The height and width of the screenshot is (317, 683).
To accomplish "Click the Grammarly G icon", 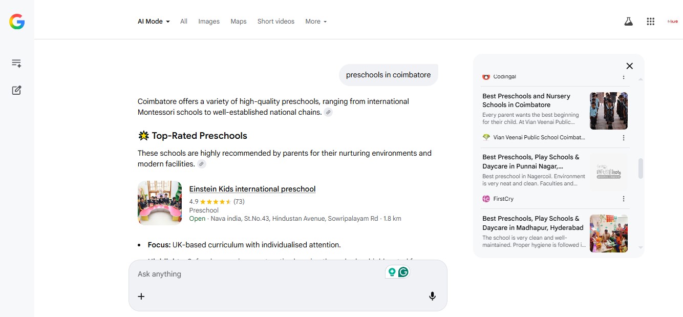I will pyautogui.click(x=403, y=272).
